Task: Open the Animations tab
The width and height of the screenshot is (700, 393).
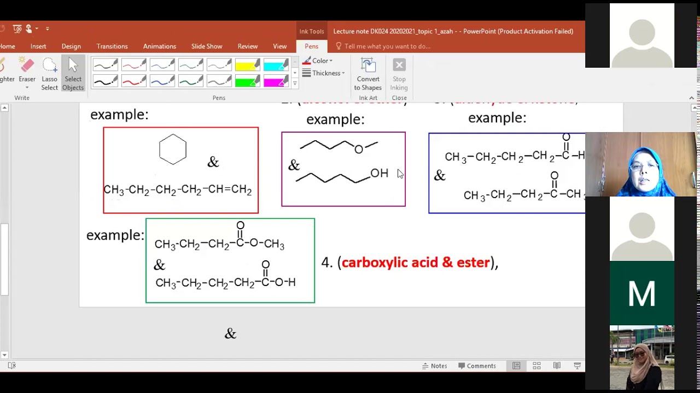Action: pyautogui.click(x=160, y=46)
